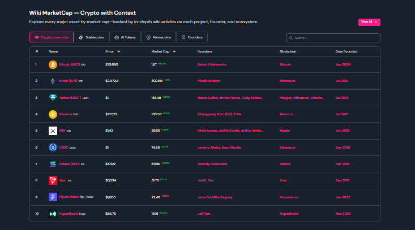Click the Name column header
The width and height of the screenshot is (415, 230).
53,51
